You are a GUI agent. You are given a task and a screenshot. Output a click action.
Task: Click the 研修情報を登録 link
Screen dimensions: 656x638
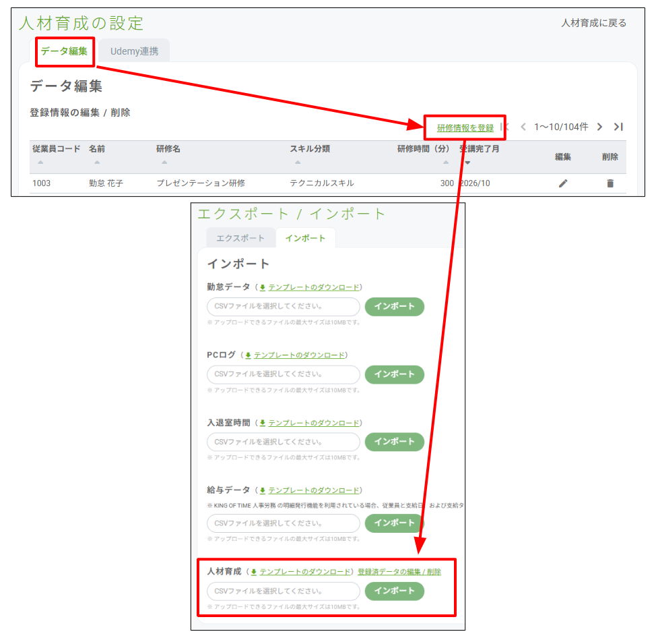click(465, 127)
